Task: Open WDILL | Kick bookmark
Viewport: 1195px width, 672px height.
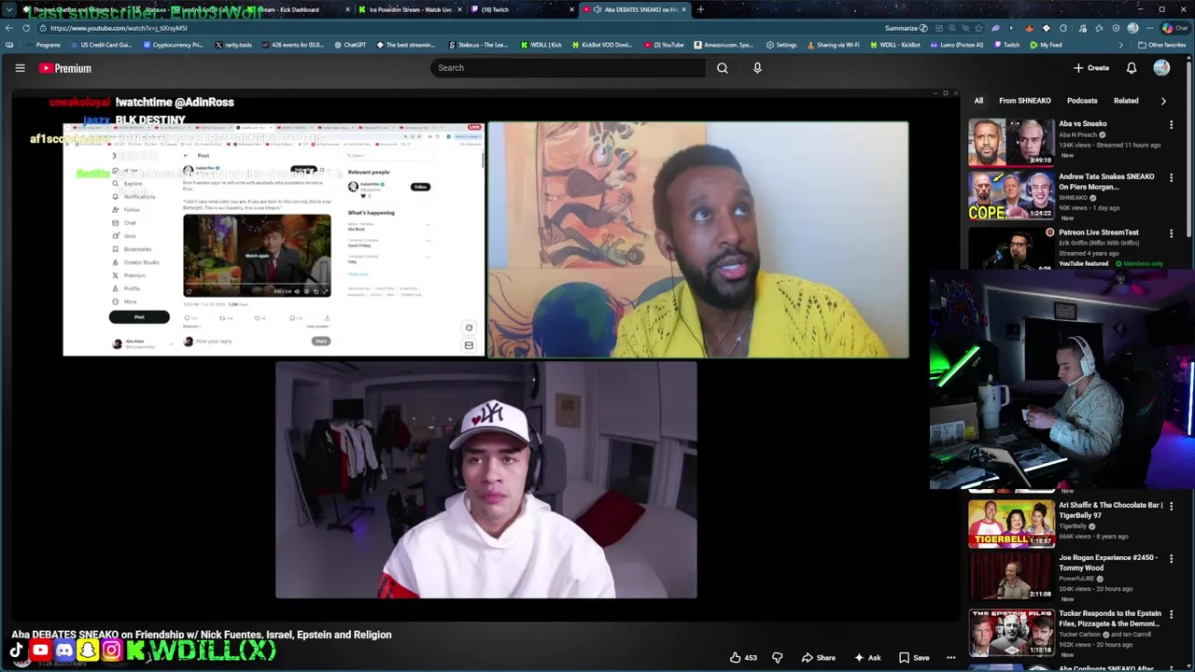Action: tap(541, 45)
